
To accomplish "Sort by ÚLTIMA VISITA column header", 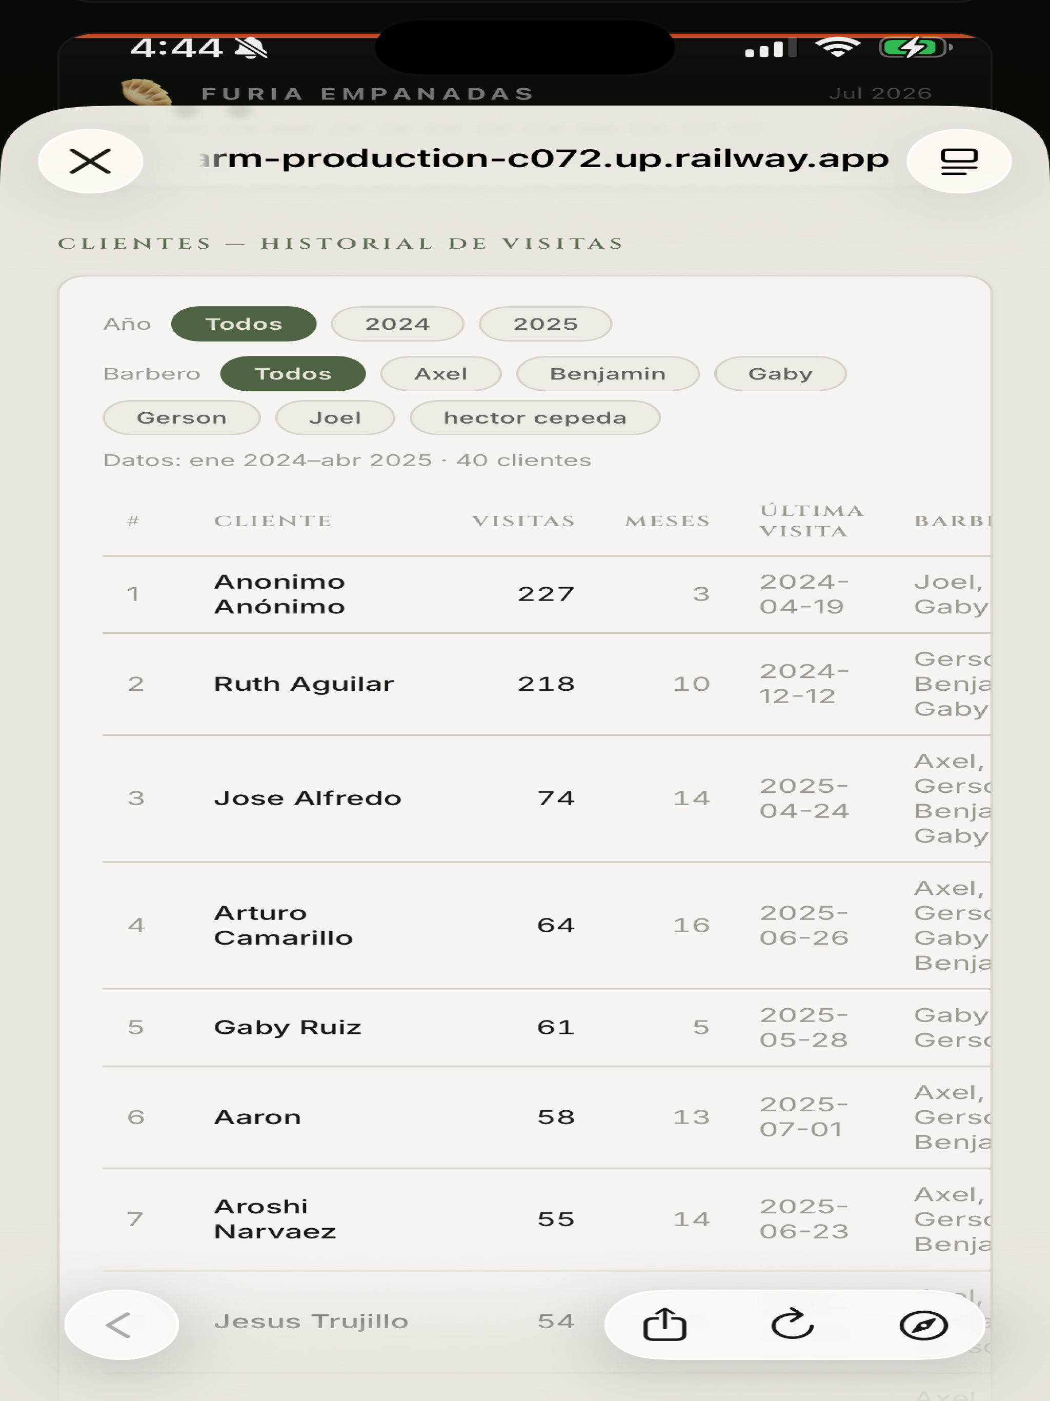I will coord(812,521).
